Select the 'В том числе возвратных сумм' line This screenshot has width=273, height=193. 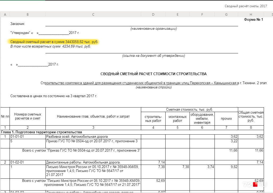click(x=51, y=46)
